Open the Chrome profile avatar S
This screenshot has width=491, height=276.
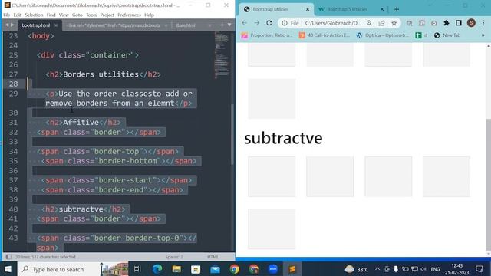(471, 23)
